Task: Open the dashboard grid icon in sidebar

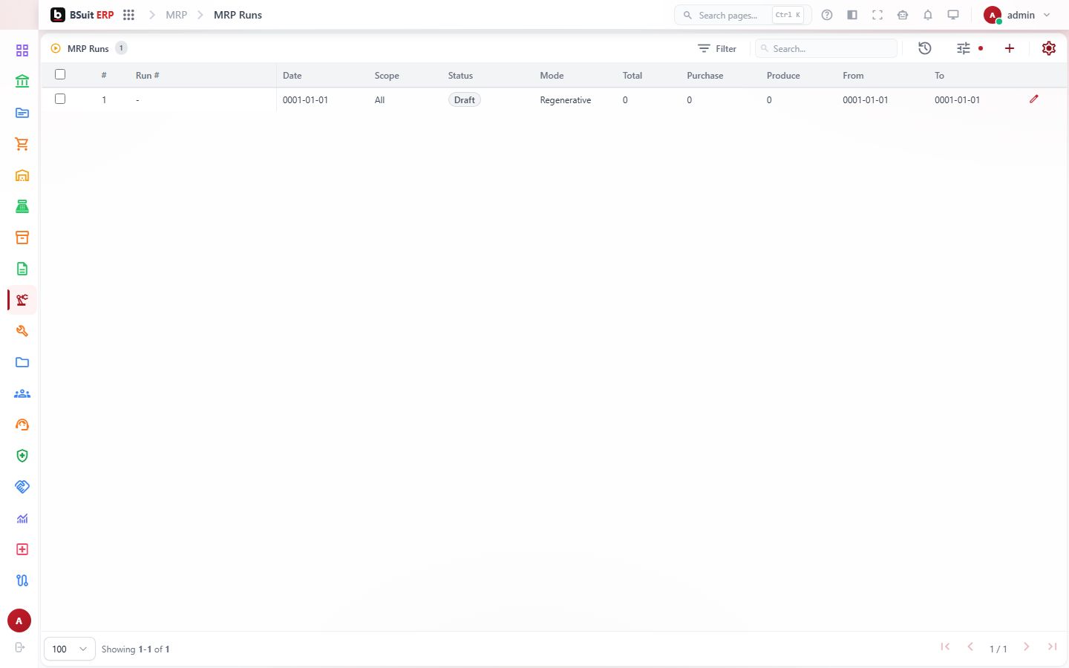Action: point(22,50)
